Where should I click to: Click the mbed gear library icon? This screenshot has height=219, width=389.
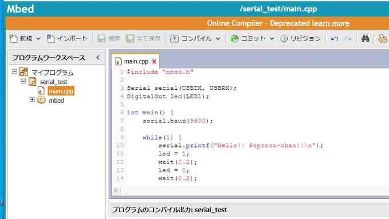point(41,100)
